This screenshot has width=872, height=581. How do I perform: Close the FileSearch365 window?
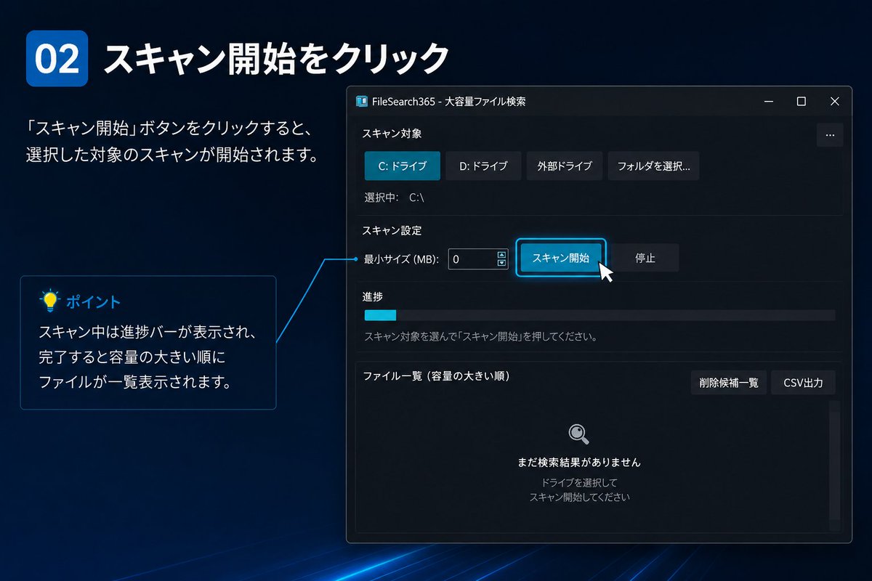[x=834, y=102]
